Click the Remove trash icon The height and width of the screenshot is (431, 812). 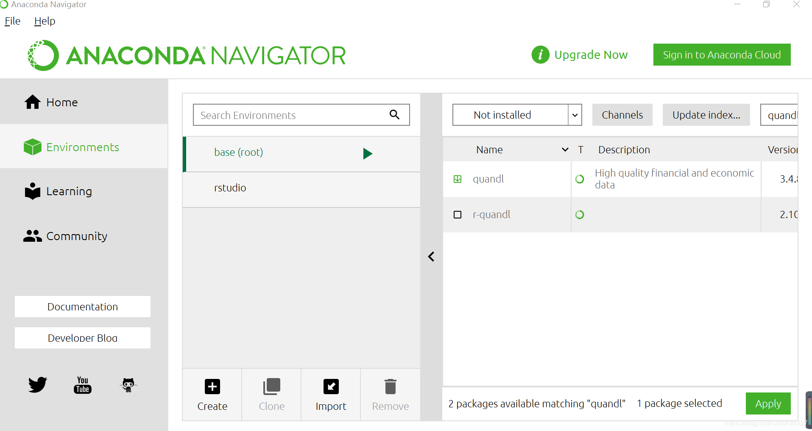[x=390, y=387]
